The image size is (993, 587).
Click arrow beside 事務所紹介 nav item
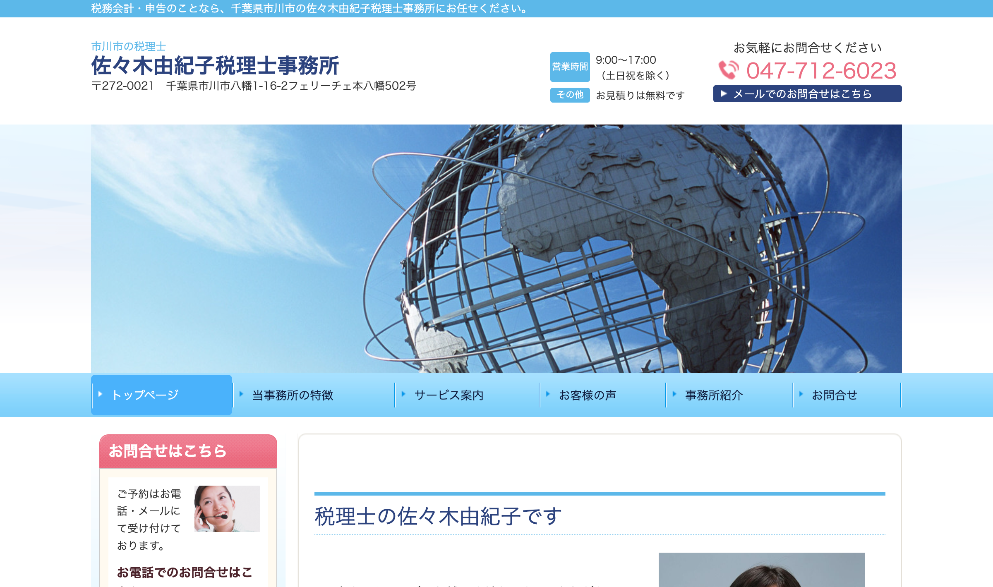point(674,394)
